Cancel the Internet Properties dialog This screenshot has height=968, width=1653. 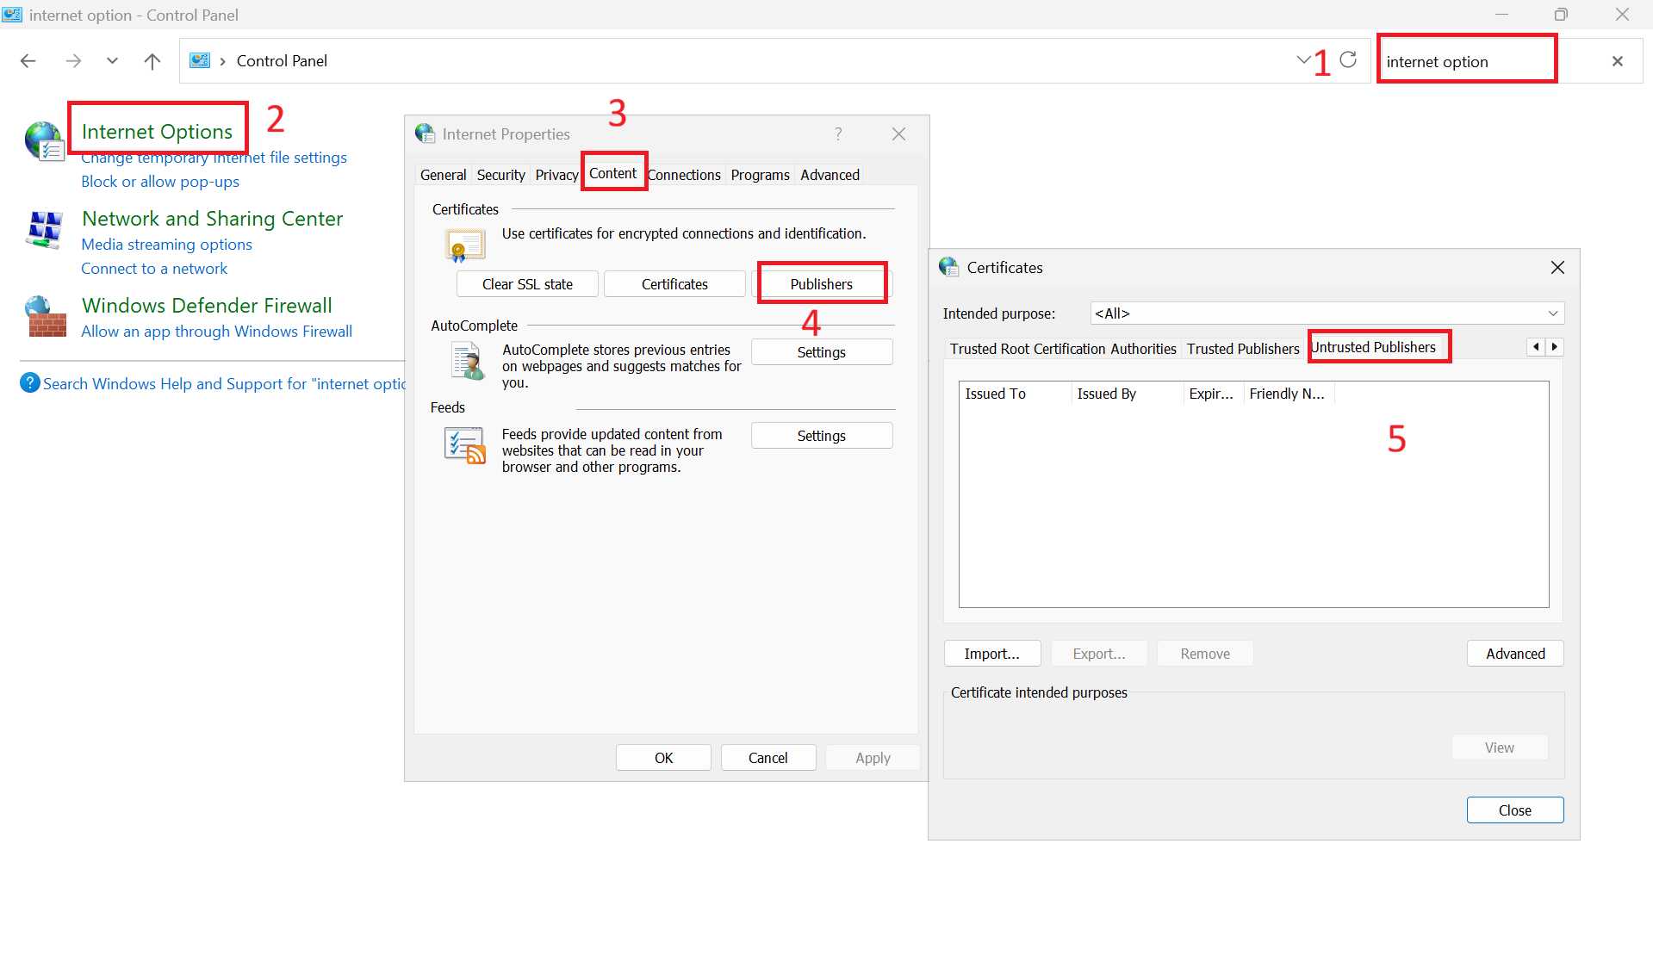767,758
